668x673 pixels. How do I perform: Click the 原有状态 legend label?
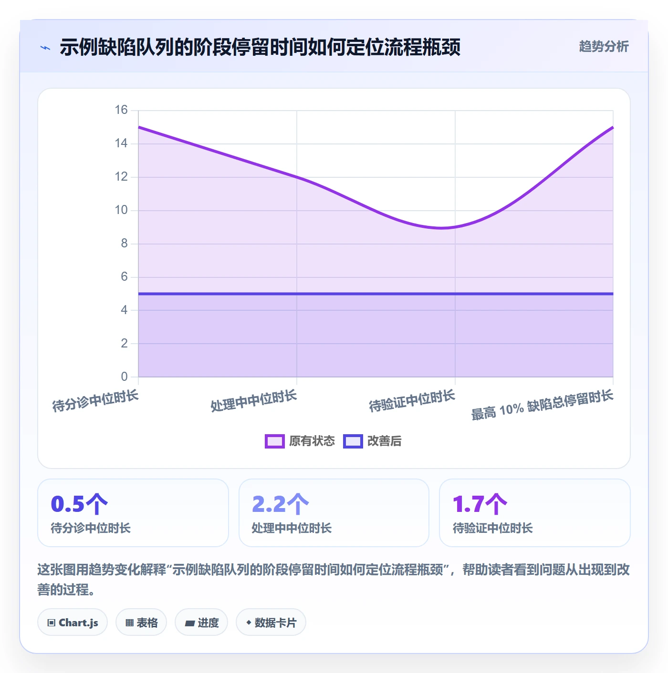[312, 441]
